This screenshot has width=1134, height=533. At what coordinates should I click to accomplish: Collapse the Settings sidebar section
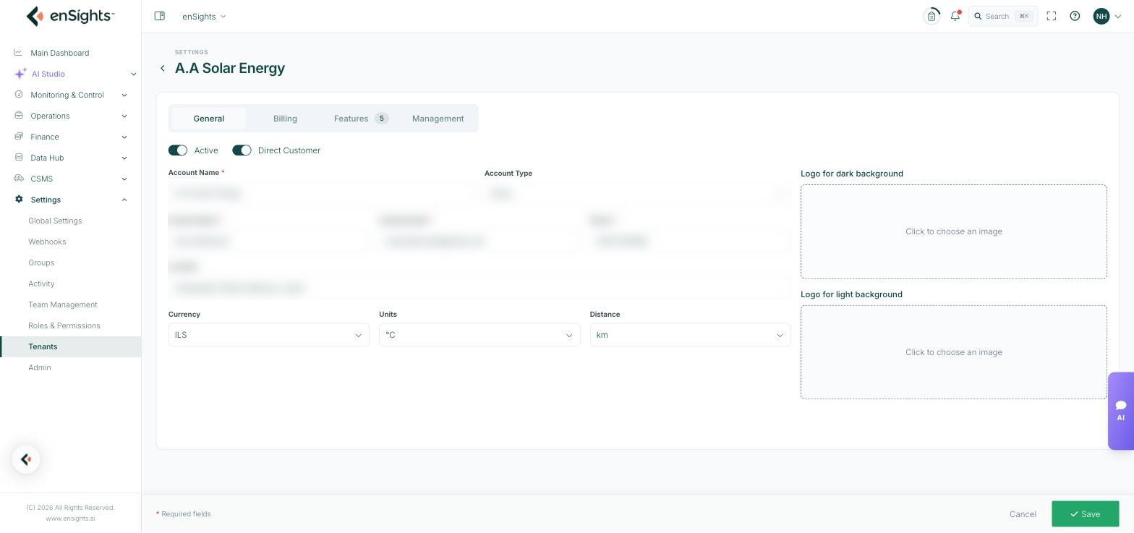[71, 200]
